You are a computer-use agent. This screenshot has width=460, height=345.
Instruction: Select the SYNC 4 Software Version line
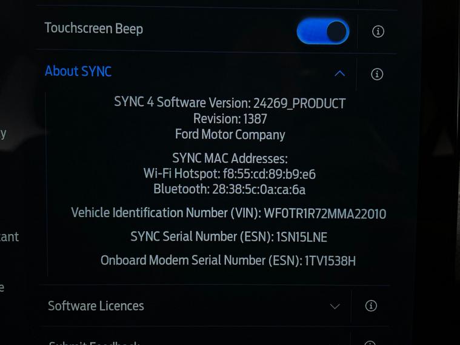[230, 102]
